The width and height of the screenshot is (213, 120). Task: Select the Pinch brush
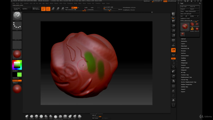(x=36, y=117)
